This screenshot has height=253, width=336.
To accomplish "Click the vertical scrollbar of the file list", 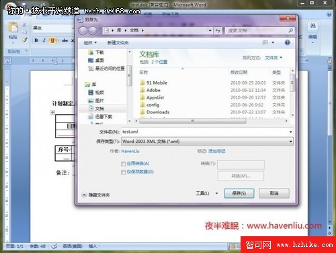I will tap(292, 83).
